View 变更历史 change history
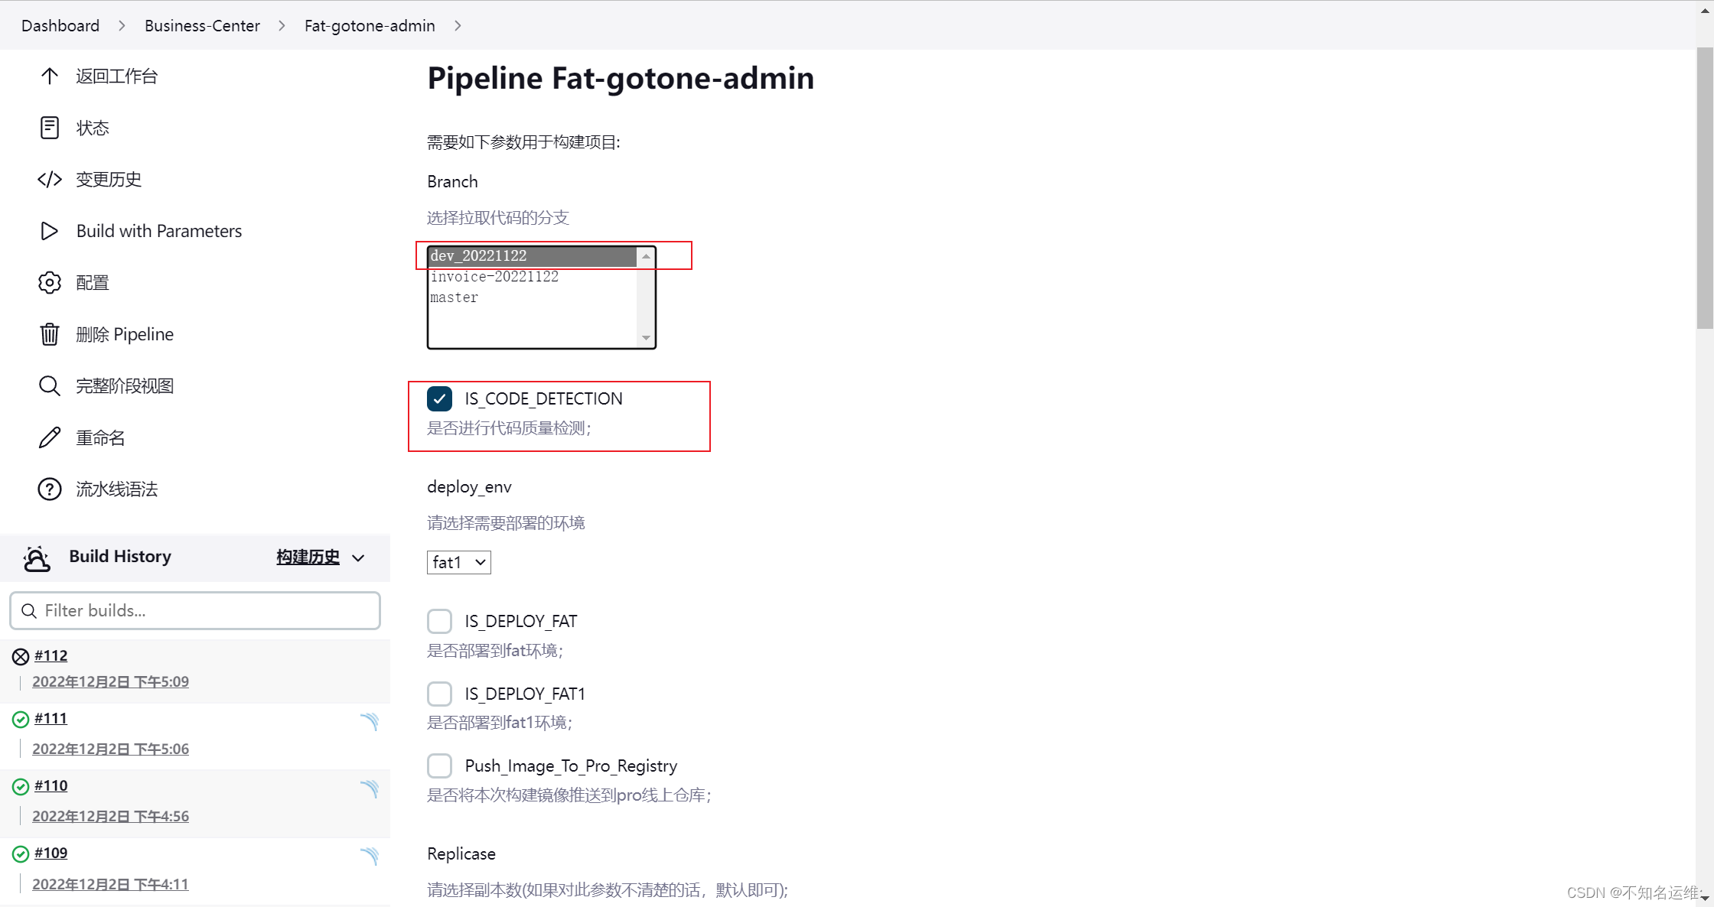Screen dimensions: 1714x907 click(x=108, y=179)
